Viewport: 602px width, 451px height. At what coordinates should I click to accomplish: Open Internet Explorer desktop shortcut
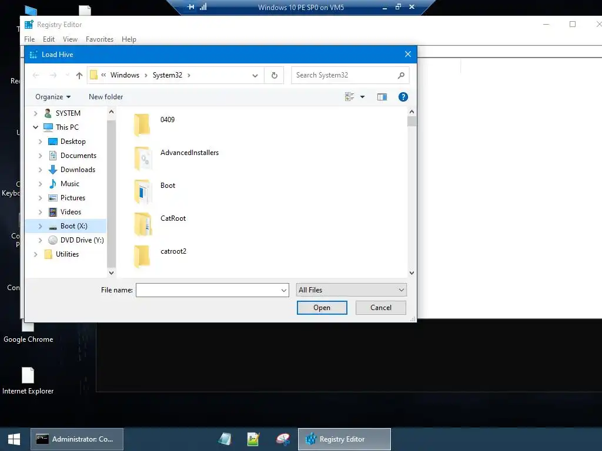tap(28, 381)
